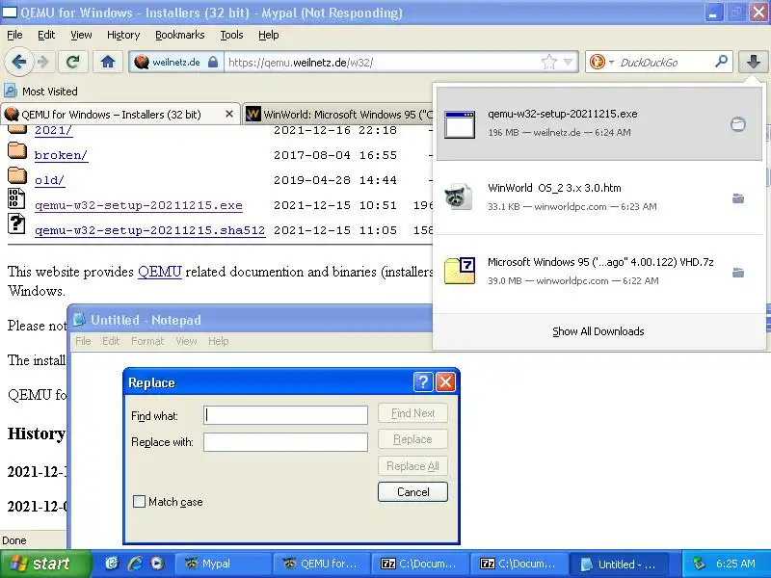This screenshot has height=578, width=771.
Task: Click the qemu-w32-setup-20211215.exe download entry icon
Action: 460,124
